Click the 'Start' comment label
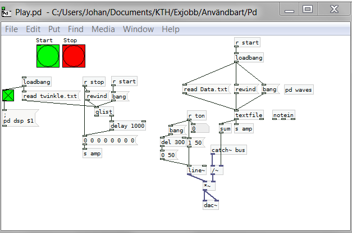 [x=44, y=41]
